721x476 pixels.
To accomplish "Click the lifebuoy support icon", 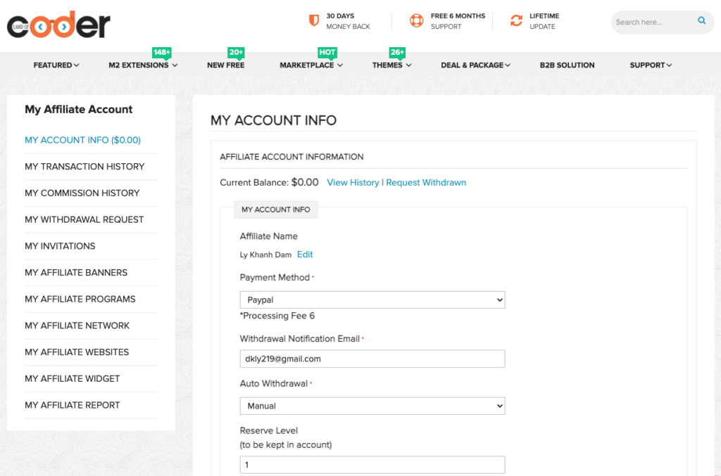I will point(417,21).
